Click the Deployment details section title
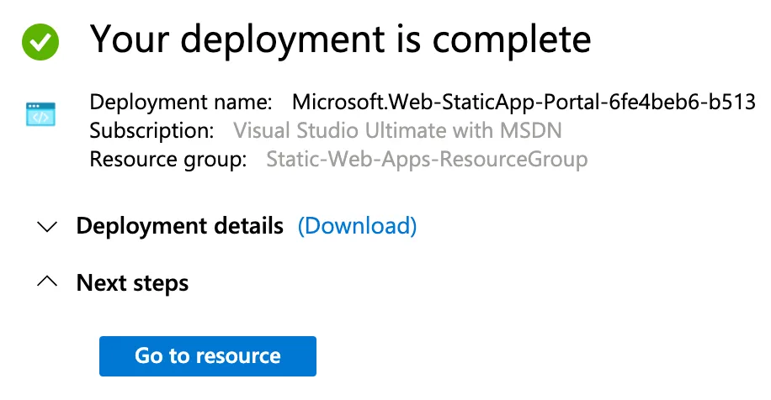771x400 pixels. tap(179, 226)
